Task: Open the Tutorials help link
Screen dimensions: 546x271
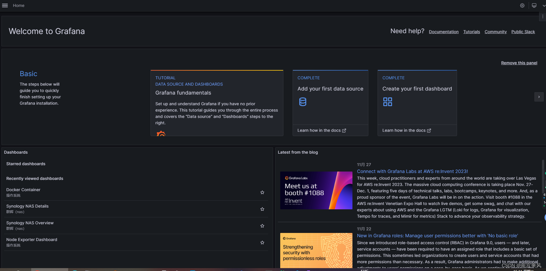Action: tap(471, 32)
